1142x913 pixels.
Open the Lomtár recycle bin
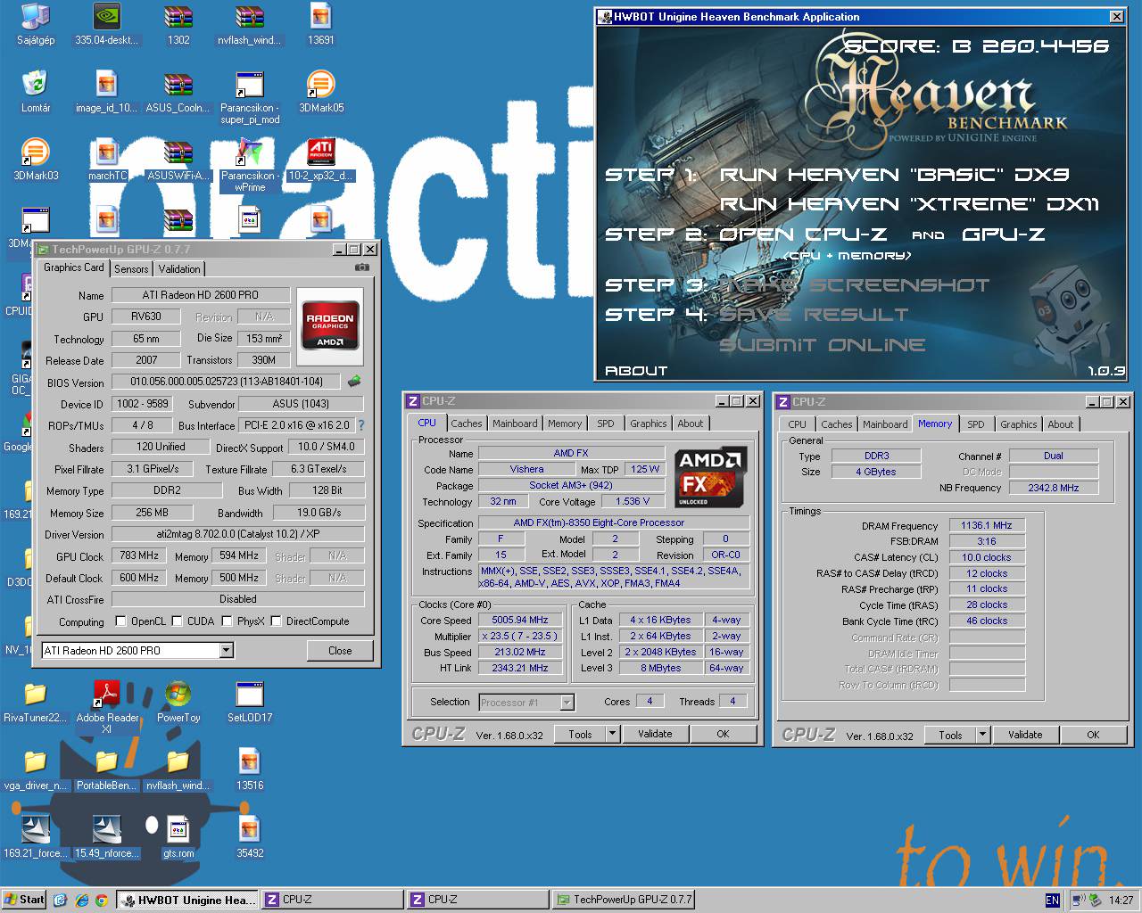[36, 92]
